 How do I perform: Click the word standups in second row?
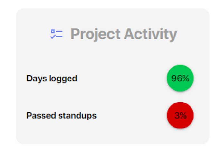coord(78,116)
